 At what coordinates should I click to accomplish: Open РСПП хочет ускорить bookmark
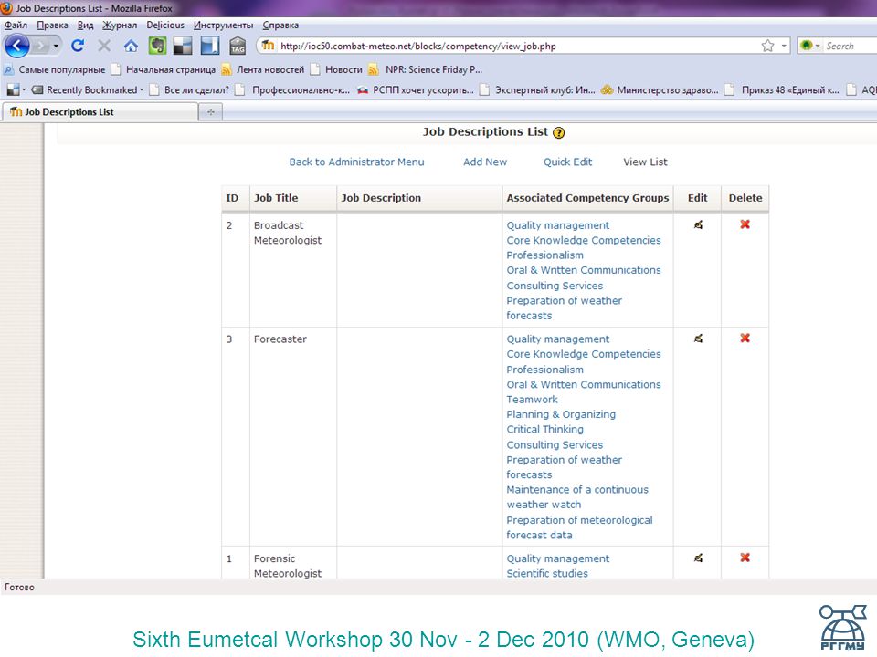pyautogui.click(x=416, y=90)
